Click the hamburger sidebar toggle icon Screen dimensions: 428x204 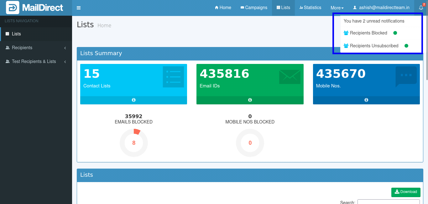tap(79, 8)
